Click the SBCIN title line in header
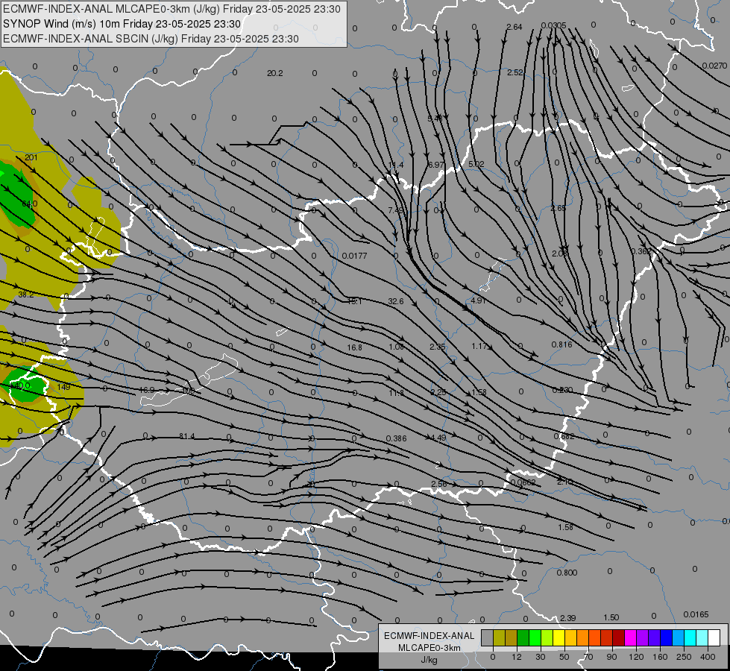 point(151,39)
